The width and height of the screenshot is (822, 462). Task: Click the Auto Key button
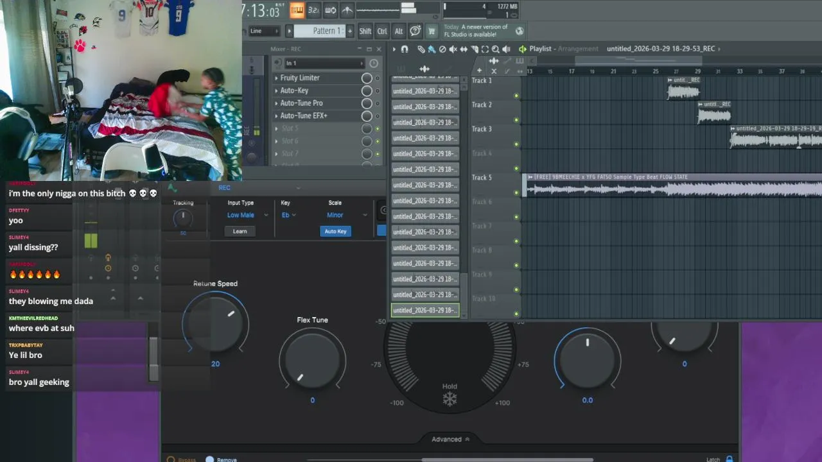coord(335,231)
